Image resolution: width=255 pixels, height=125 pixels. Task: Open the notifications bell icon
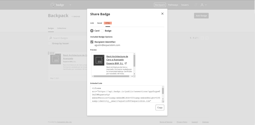196,5
